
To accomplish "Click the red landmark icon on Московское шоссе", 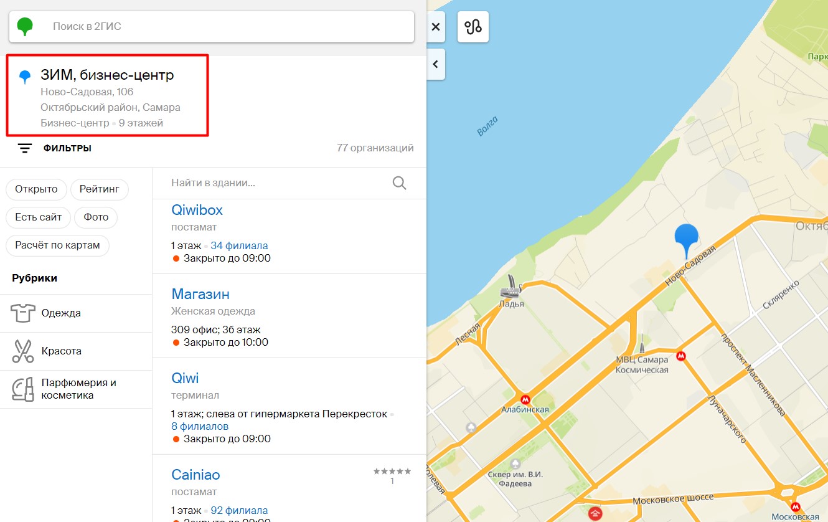I will pyautogui.click(x=596, y=514).
